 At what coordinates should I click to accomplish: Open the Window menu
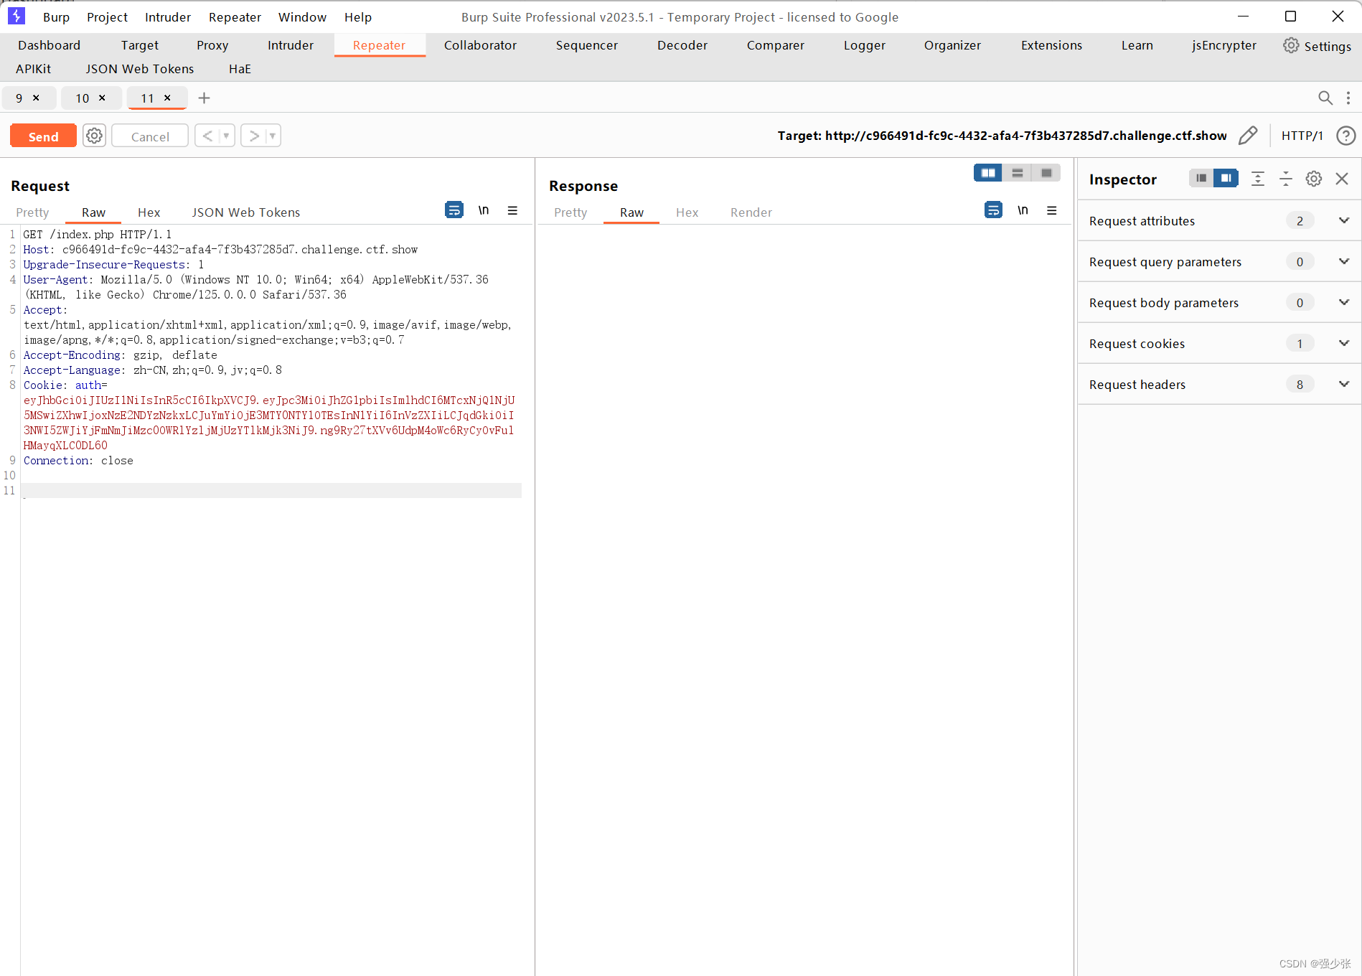302,17
